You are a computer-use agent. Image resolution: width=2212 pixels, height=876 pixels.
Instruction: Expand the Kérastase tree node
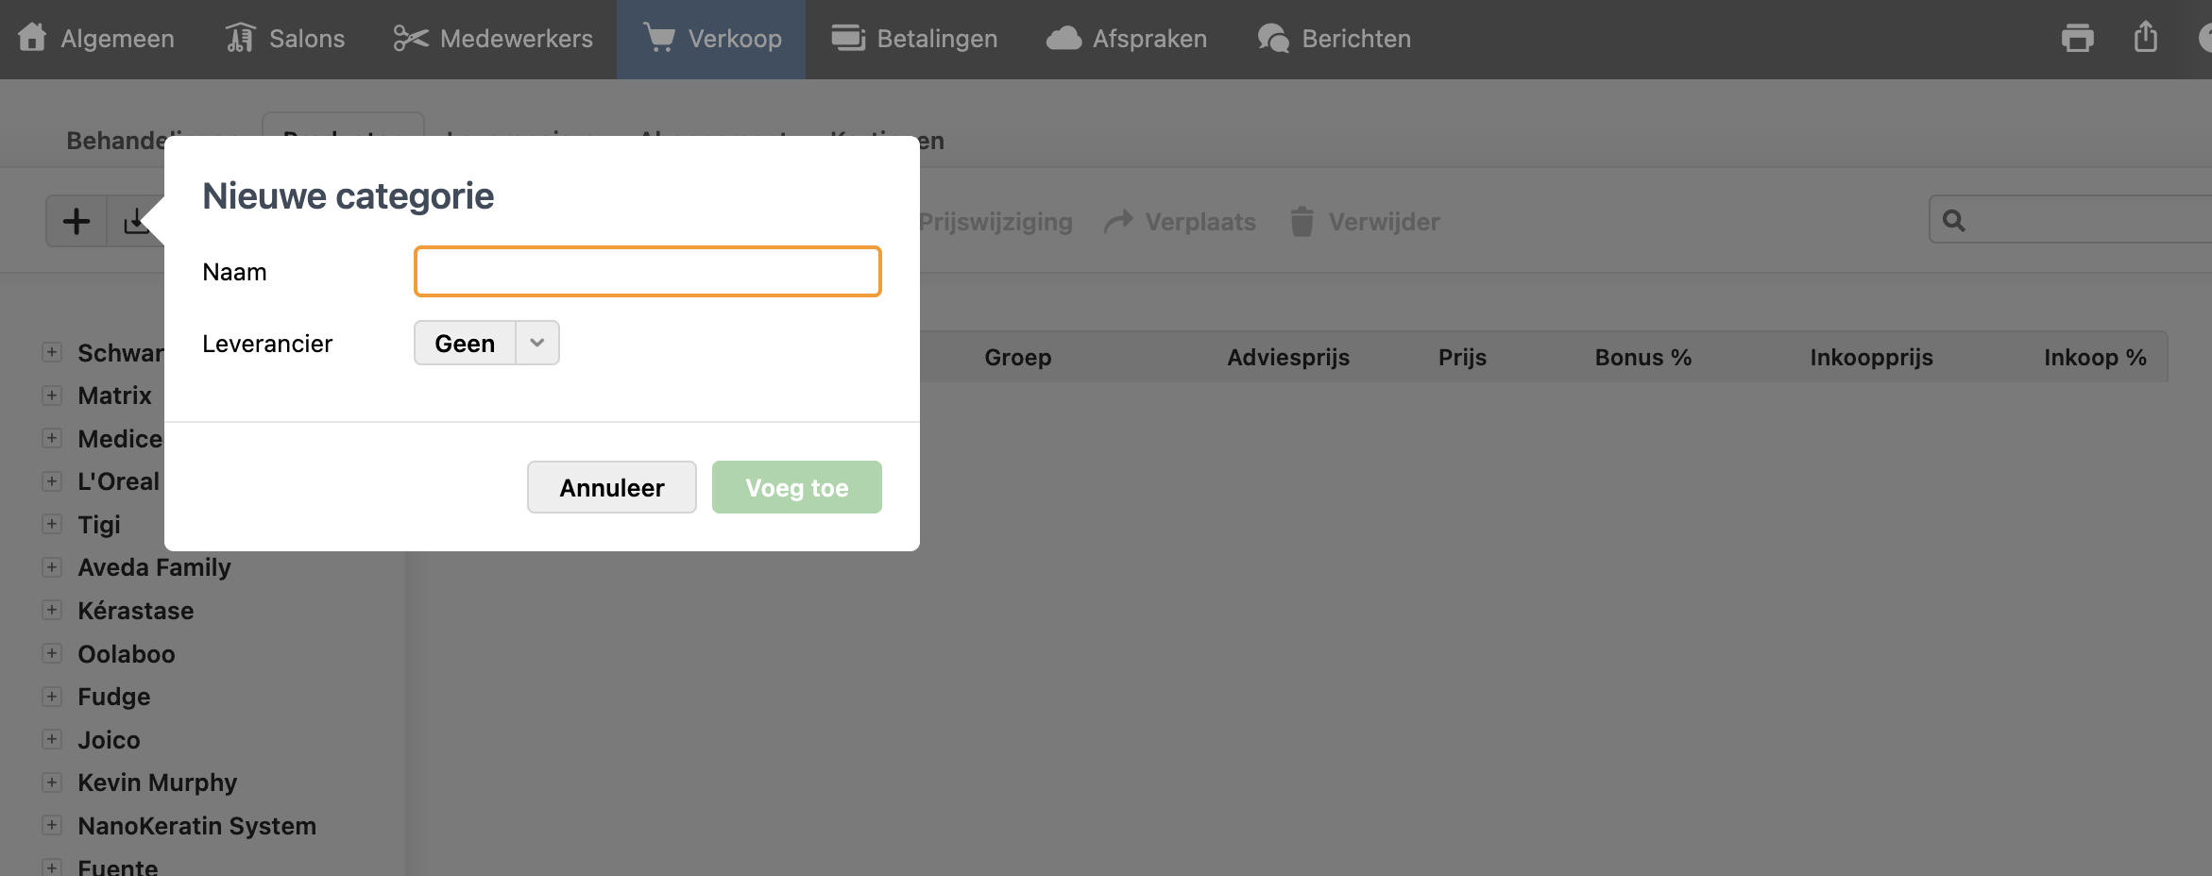click(52, 611)
